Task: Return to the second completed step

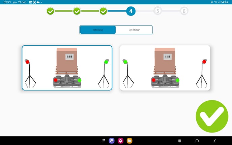Action: [77, 11]
